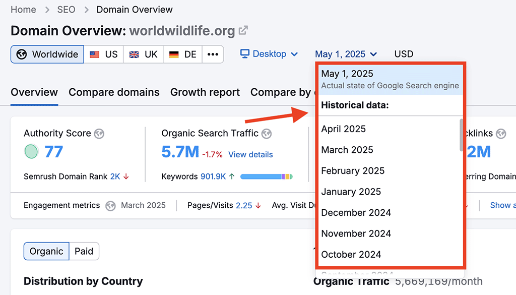Click the desktop monitor icon
Screen dimensions: 516x295
245,53
